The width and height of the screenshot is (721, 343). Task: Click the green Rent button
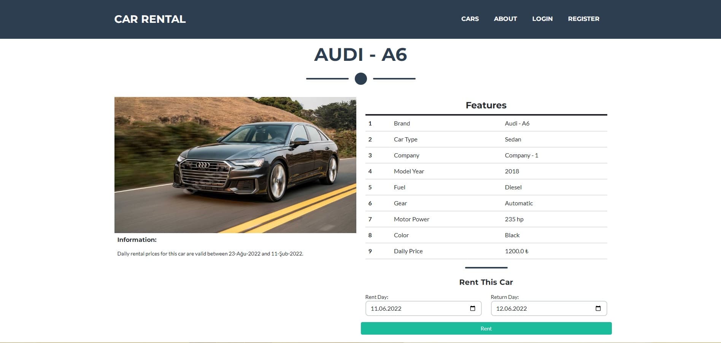[486, 329]
